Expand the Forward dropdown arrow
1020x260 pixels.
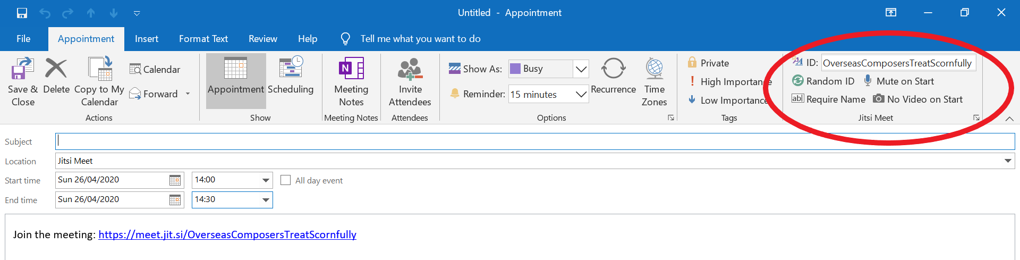[x=188, y=94]
